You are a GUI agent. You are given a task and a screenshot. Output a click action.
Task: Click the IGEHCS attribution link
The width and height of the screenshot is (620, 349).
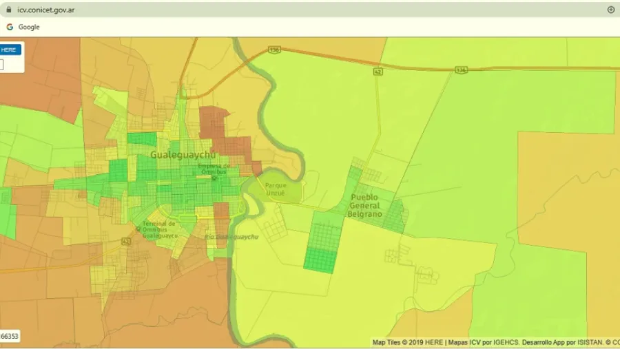(x=501, y=342)
